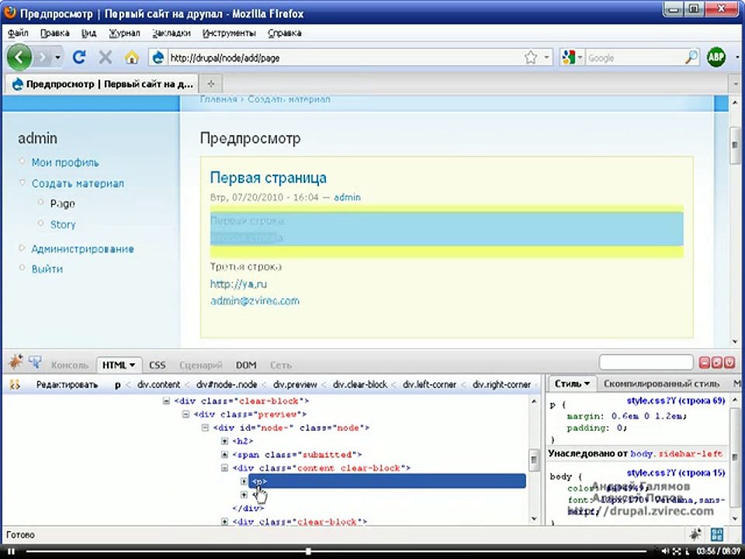Open the Файл menu
The image size is (745, 559).
18,33
